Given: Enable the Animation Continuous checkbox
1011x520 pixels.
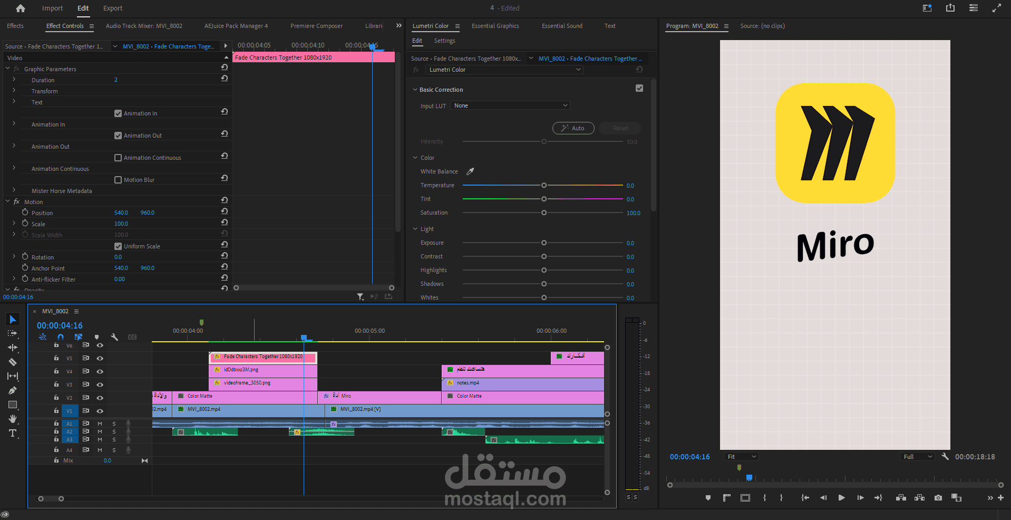Looking at the screenshot, I should (x=118, y=158).
